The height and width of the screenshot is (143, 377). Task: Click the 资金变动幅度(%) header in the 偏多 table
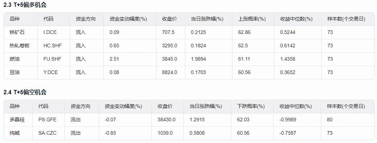click(x=128, y=19)
